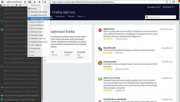
Task: Select Linux / Firefox 54 user agent
Action: pyautogui.click(x=39, y=25)
